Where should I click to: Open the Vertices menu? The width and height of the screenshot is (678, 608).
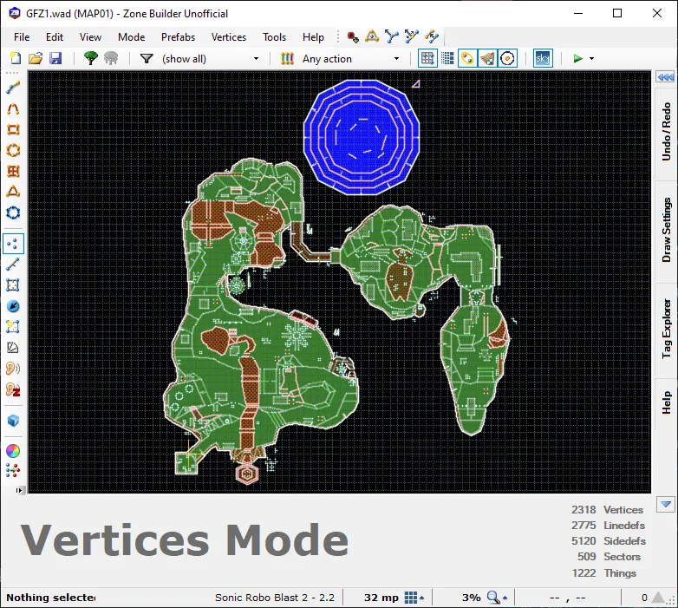(229, 37)
